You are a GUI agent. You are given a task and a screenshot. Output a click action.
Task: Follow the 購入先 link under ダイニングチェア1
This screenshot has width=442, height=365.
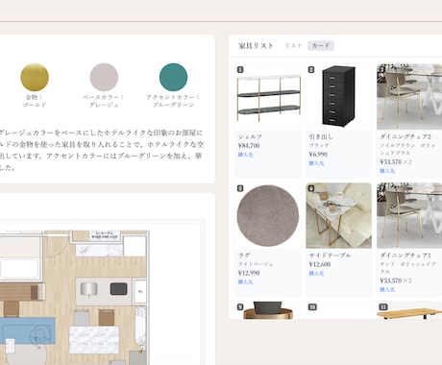coord(387,290)
